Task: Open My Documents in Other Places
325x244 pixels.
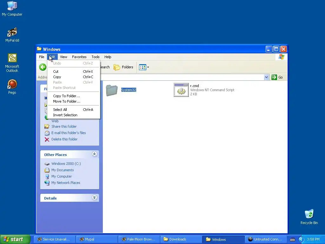Action: (63, 170)
